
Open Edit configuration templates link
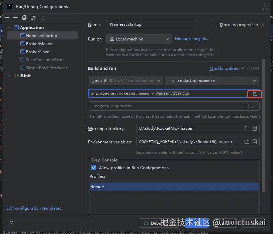tap(35, 208)
